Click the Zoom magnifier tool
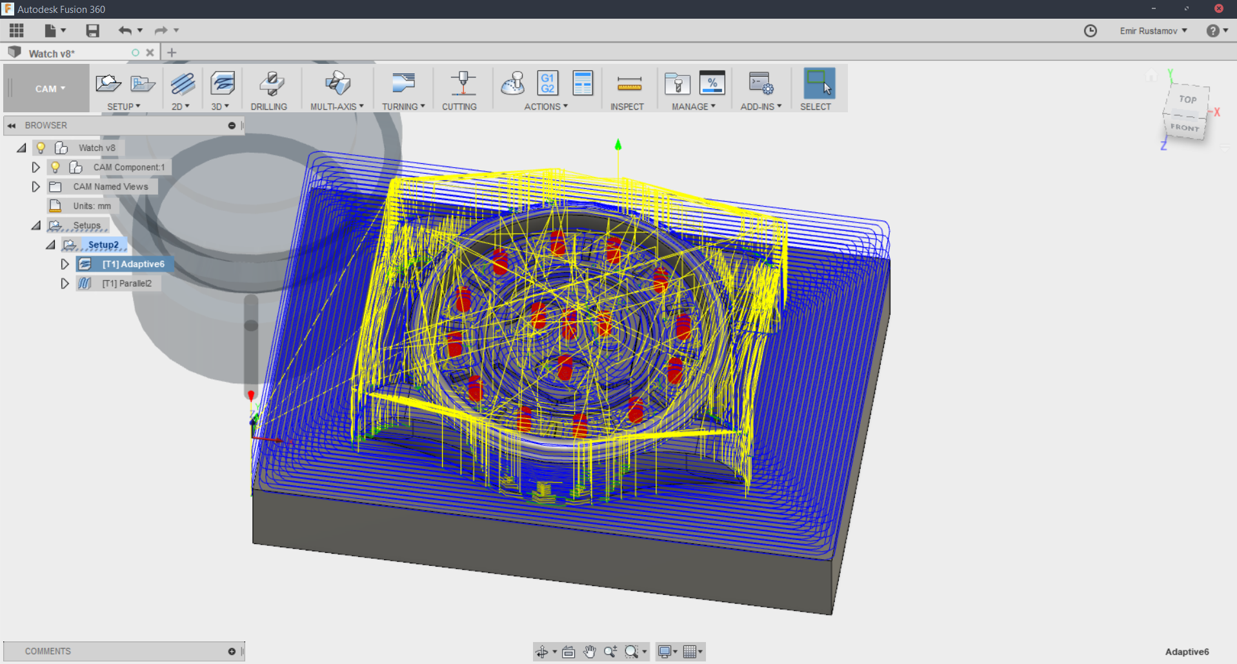The height and width of the screenshot is (664, 1237). [x=610, y=652]
